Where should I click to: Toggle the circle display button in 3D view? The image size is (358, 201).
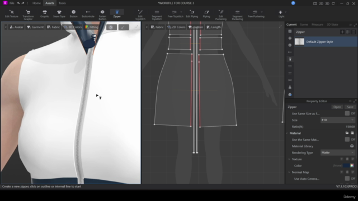coord(111,27)
